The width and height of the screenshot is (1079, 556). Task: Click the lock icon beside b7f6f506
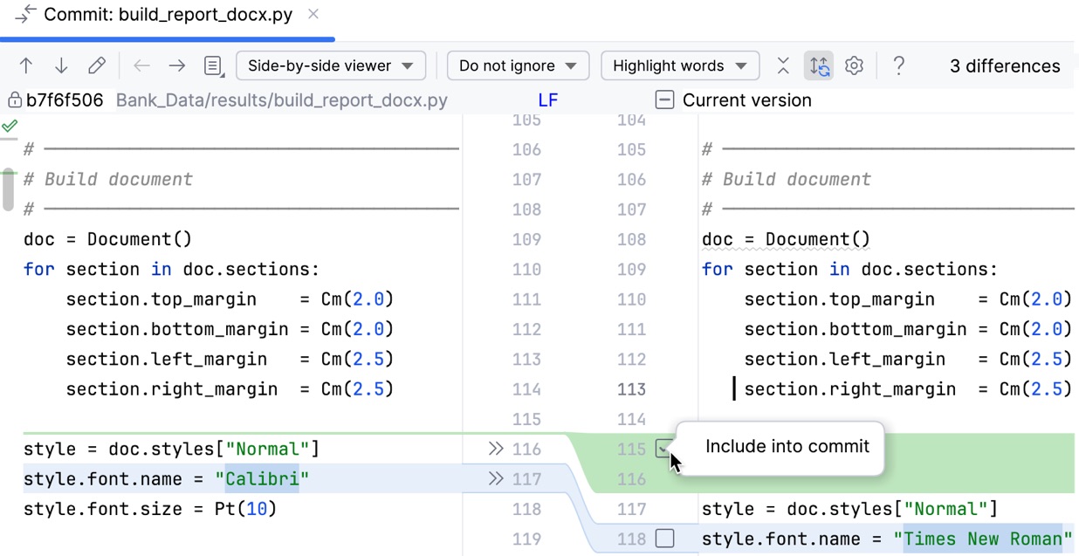(x=14, y=100)
